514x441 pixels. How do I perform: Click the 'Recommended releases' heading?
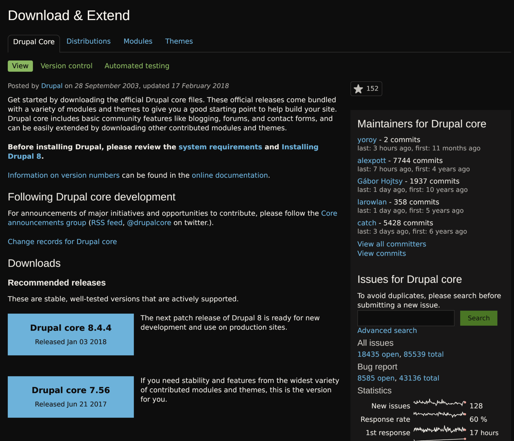(57, 283)
